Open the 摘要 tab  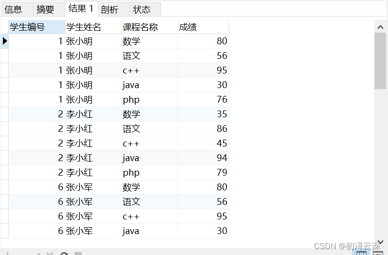[49, 9]
